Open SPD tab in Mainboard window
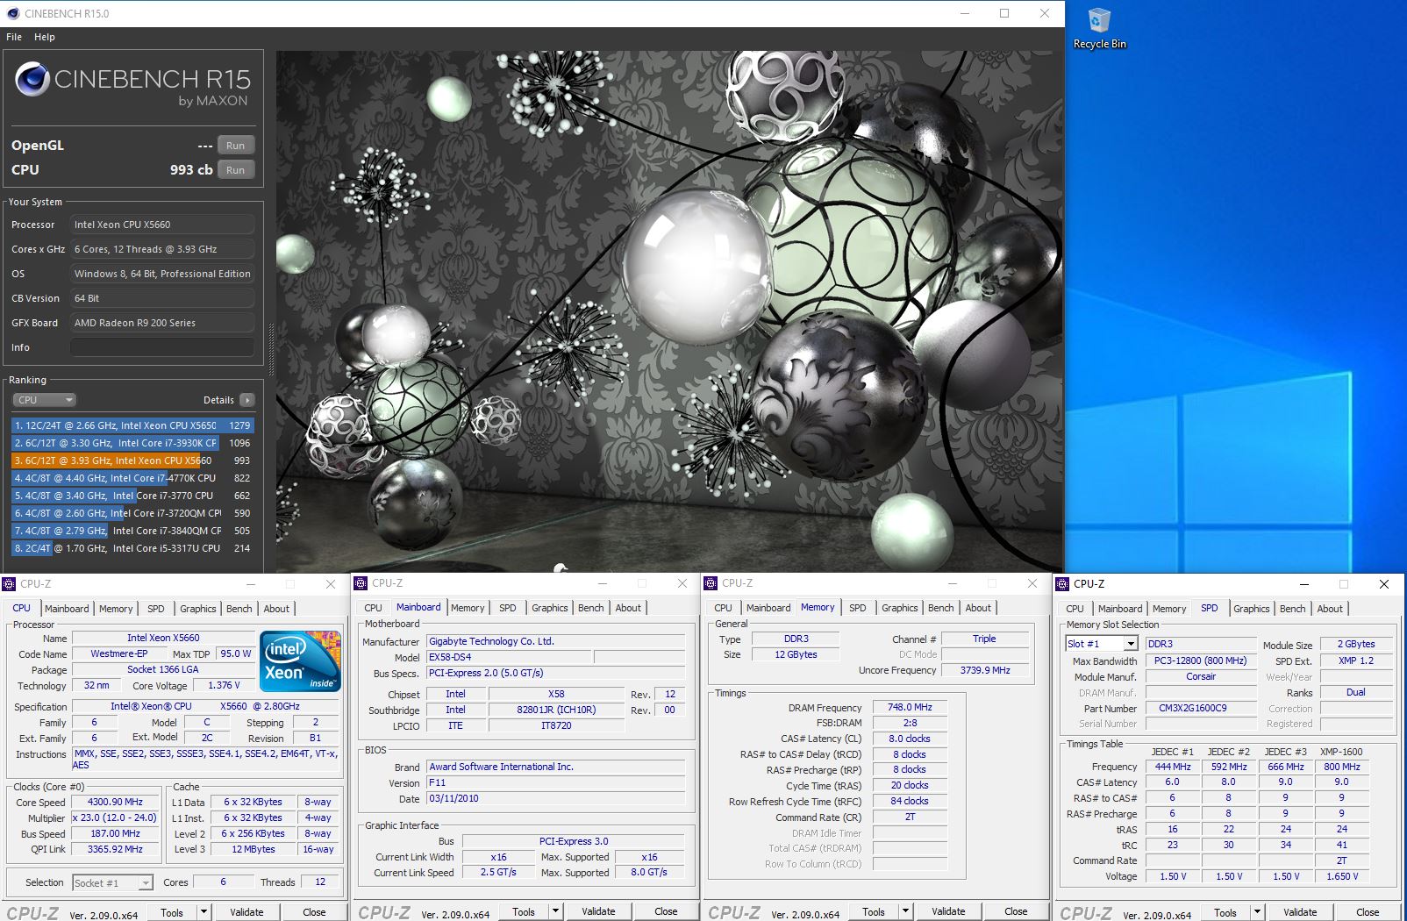The width and height of the screenshot is (1407, 921). point(508,608)
